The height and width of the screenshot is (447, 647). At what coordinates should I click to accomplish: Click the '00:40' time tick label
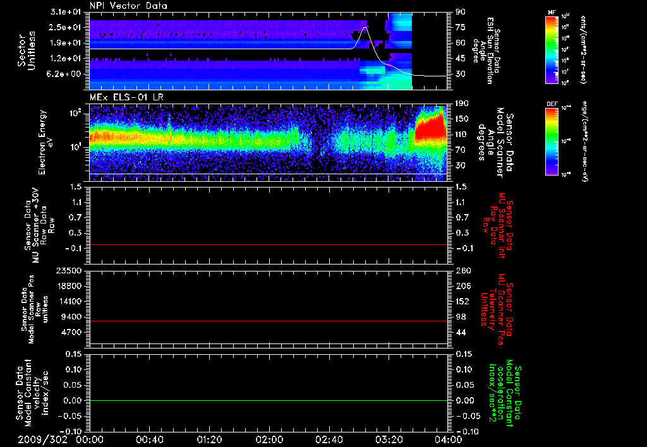(149, 439)
